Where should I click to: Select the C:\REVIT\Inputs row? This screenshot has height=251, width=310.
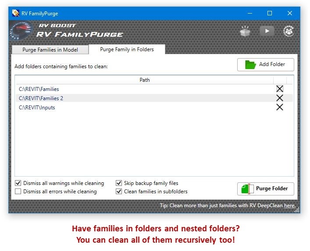[x=154, y=108]
